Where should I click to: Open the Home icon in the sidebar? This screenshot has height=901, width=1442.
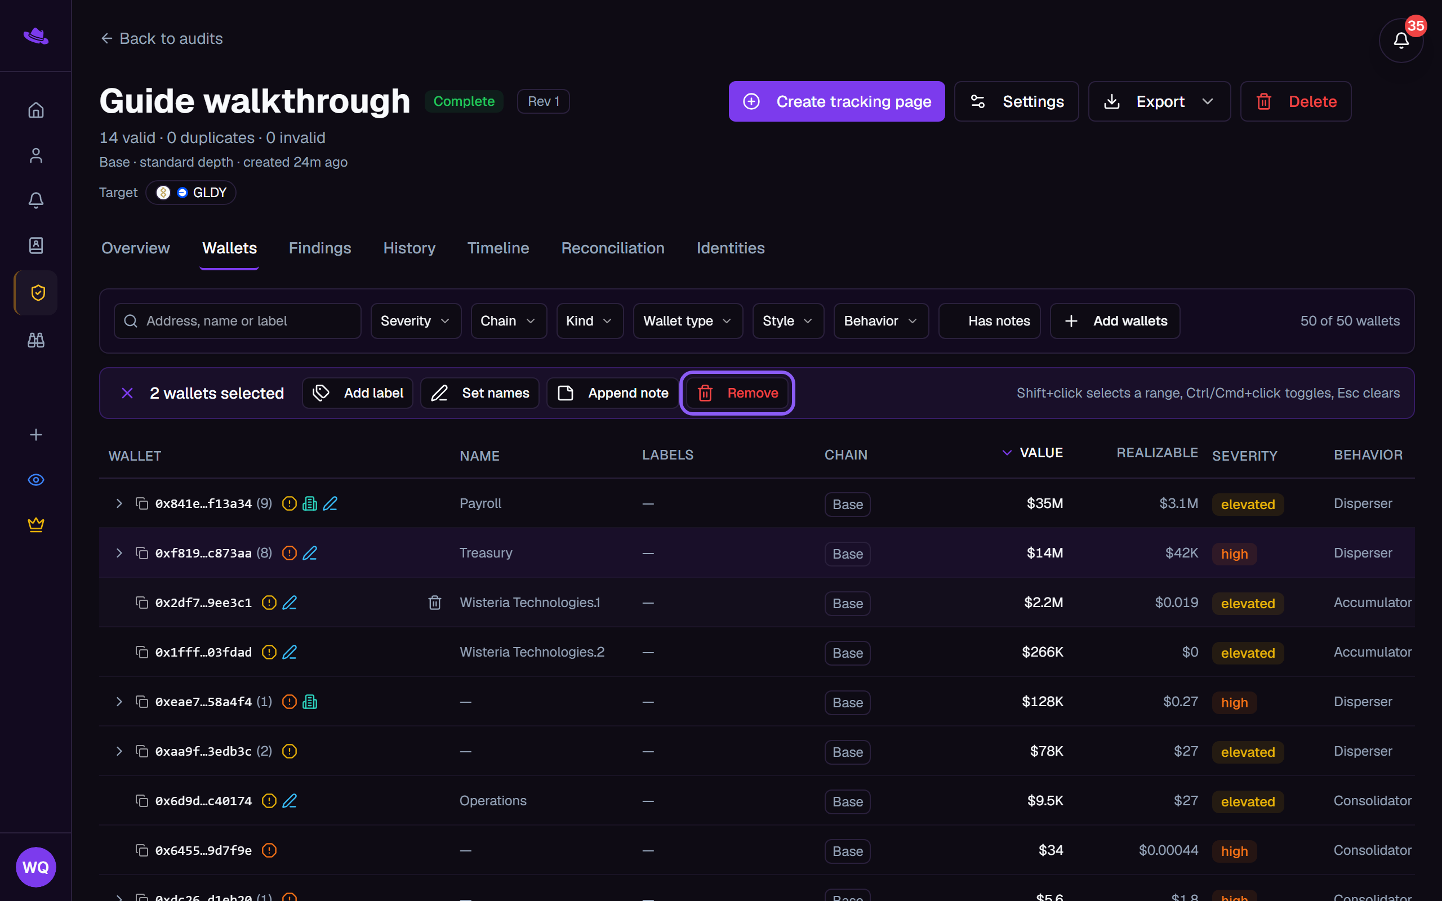(35, 110)
